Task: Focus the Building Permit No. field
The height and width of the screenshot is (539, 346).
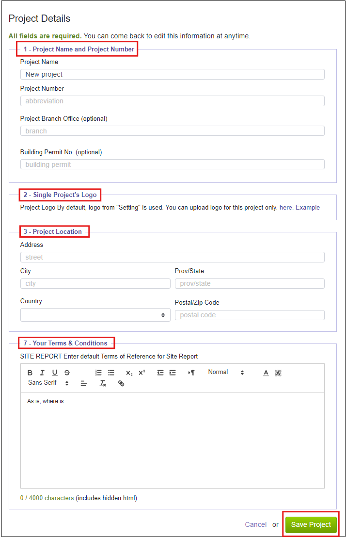Action: tap(173, 164)
